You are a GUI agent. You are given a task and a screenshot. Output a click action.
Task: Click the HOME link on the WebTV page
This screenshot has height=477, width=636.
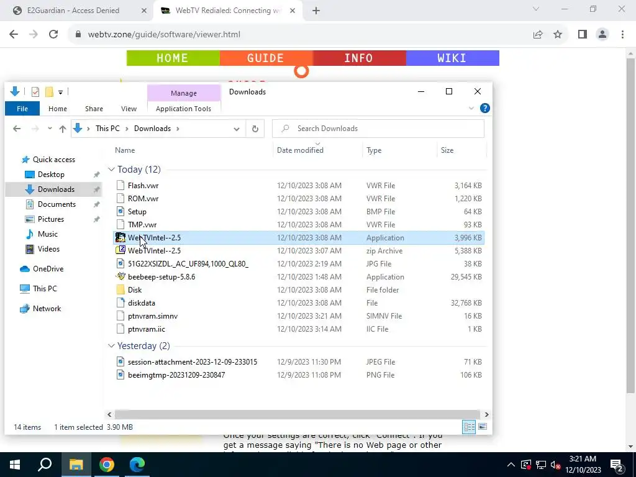[x=173, y=58]
